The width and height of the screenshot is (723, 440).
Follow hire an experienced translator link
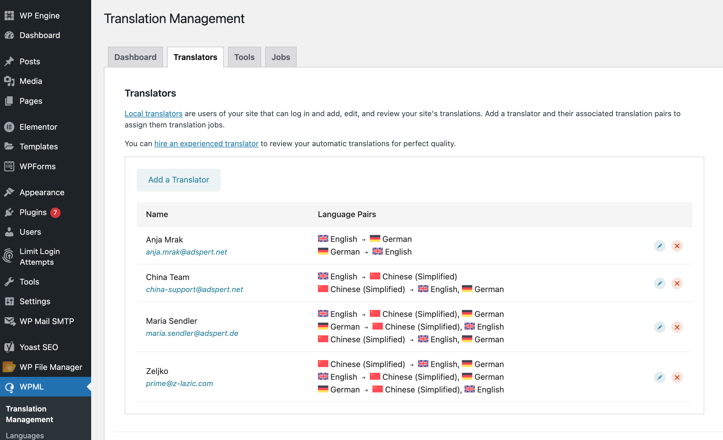[206, 143]
